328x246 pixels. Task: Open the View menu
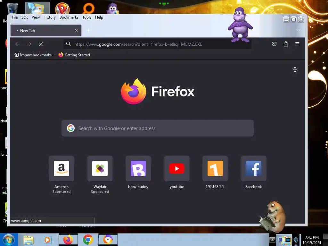coord(36,17)
